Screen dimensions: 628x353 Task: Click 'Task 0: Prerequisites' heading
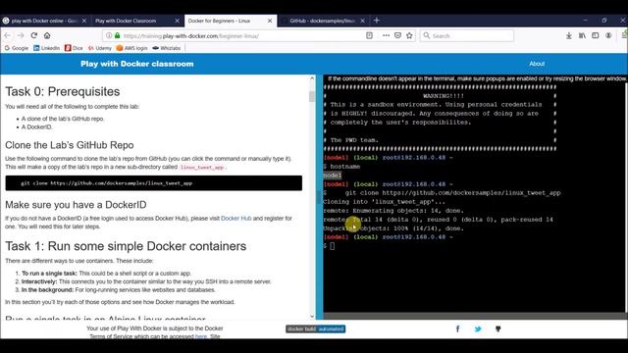tap(63, 91)
